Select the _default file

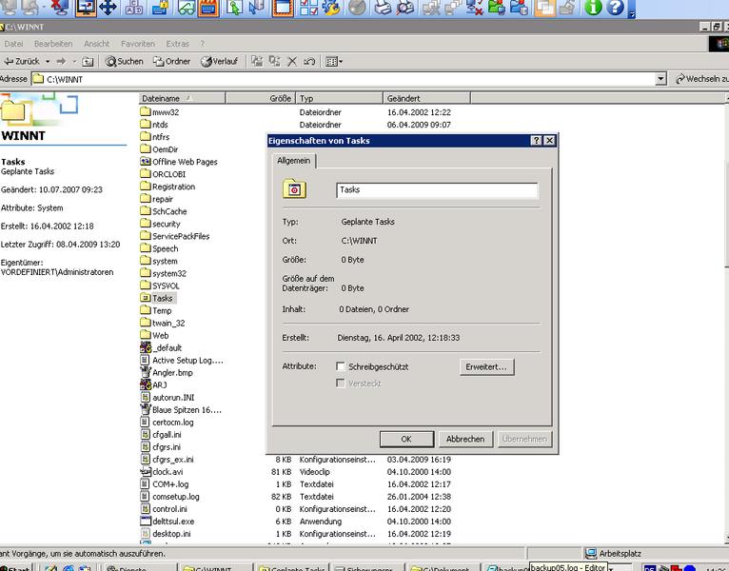point(162,347)
